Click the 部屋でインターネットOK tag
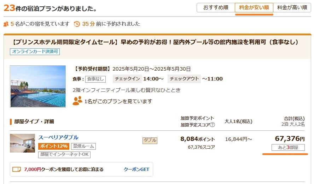The width and height of the screenshot is (314, 184). click(x=64, y=154)
